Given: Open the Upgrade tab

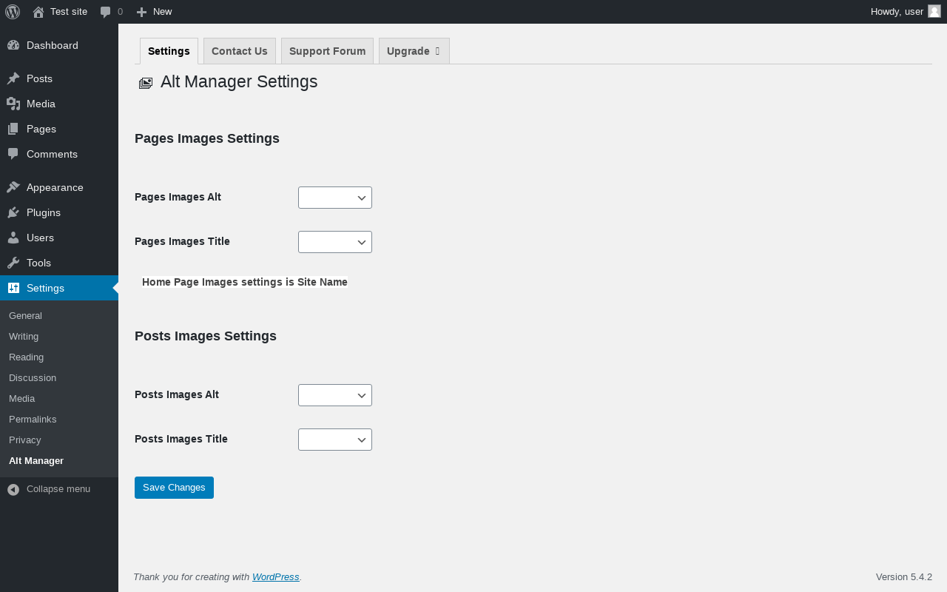Looking at the screenshot, I should (414, 51).
